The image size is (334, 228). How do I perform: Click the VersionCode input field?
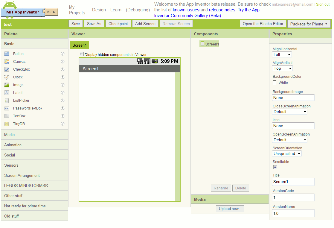(293, 198)
